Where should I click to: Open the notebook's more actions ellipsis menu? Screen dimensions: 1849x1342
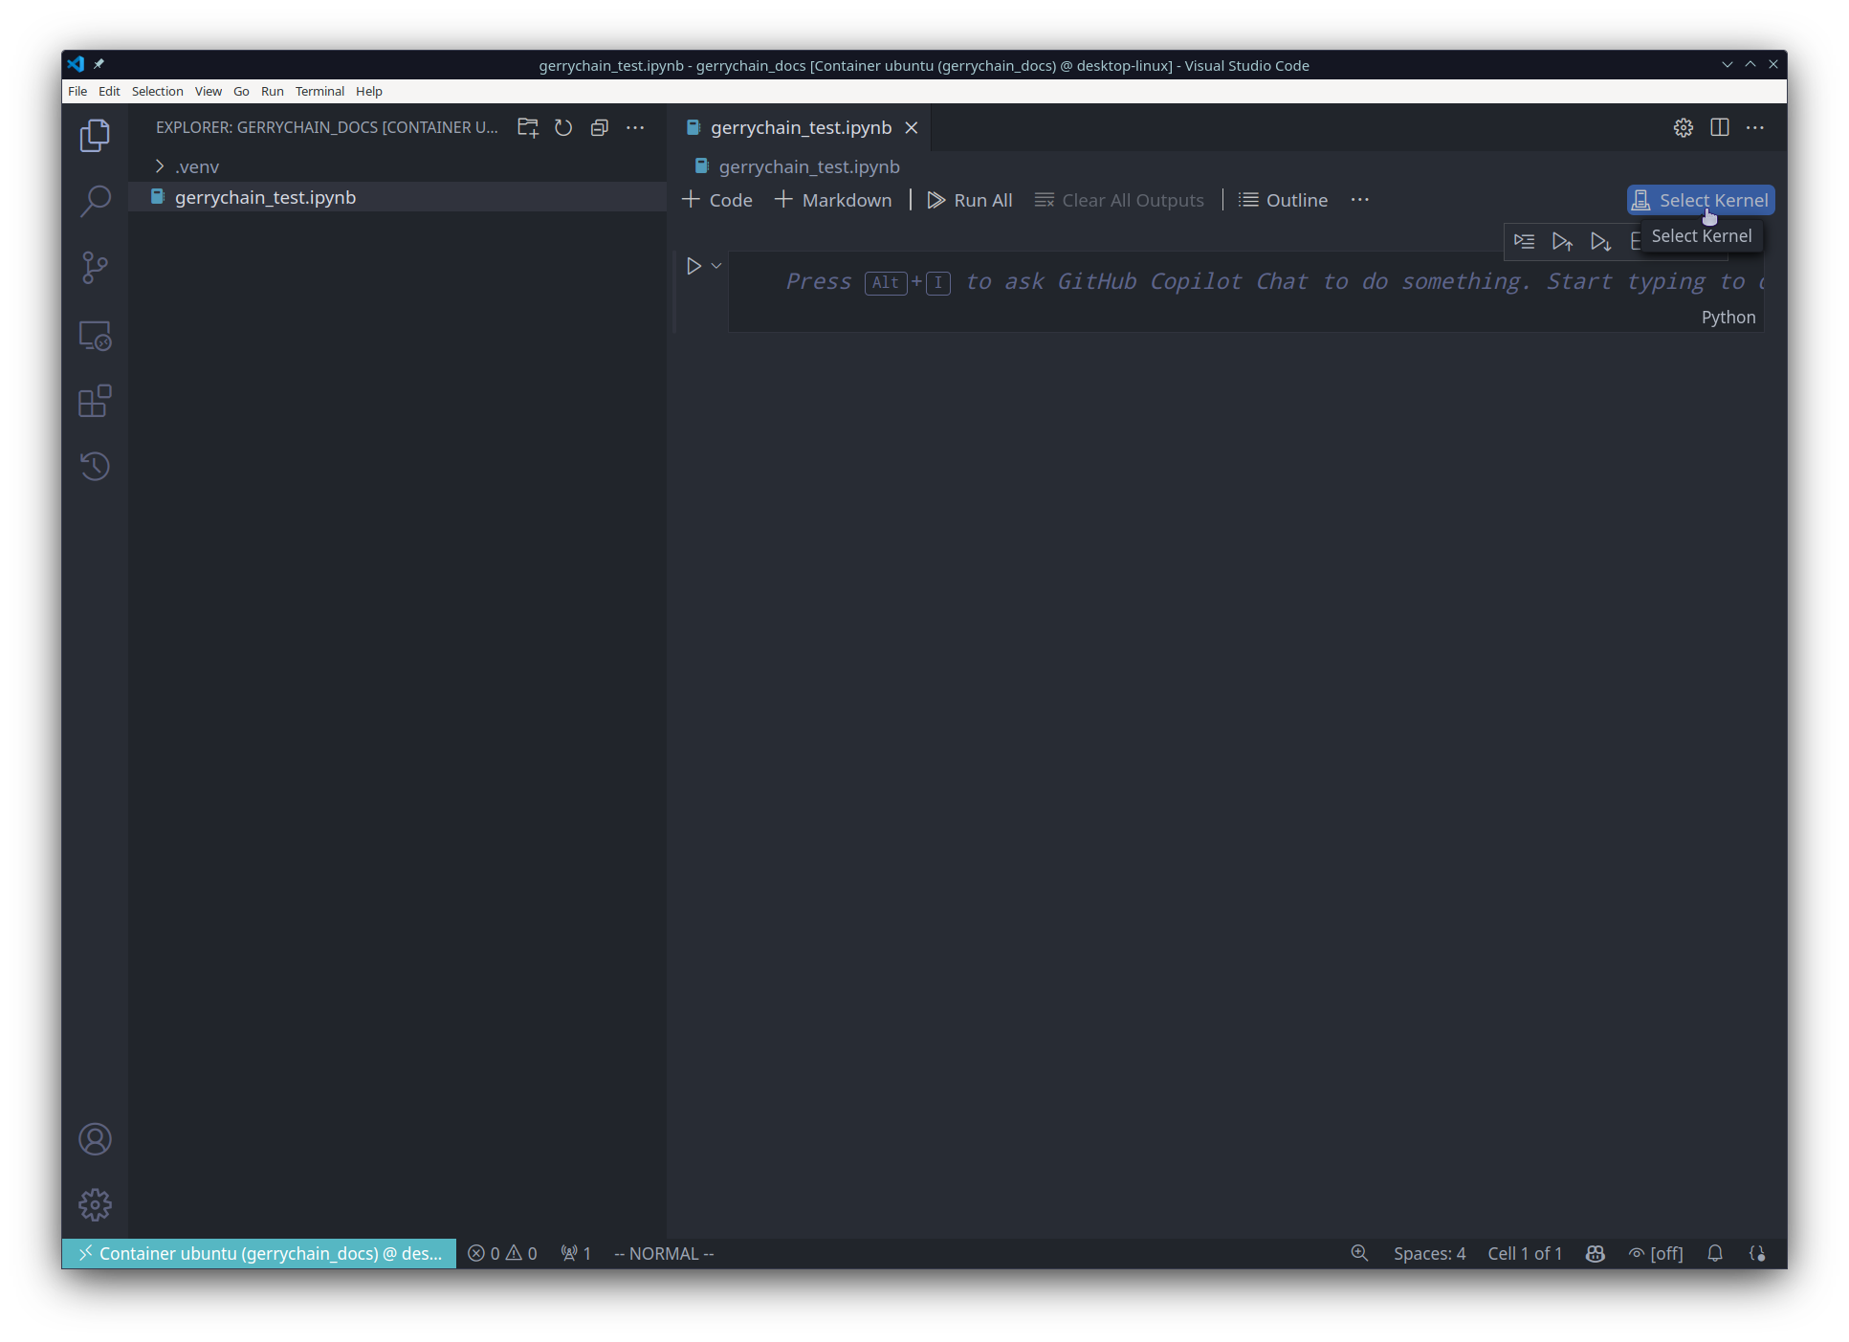tap(1359, 200)
